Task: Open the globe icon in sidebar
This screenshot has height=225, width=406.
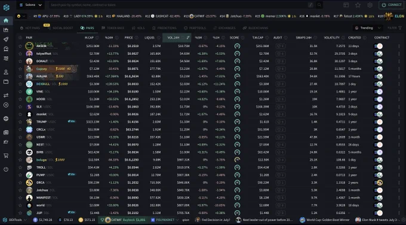Action: click(x=6, y=119)
